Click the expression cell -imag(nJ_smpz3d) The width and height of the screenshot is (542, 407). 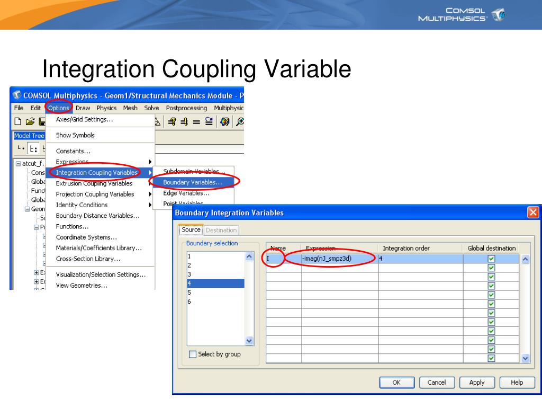click(x=340, y=259)
